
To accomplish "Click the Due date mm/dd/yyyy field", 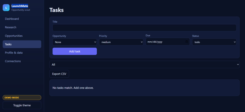I will point(168,42).
